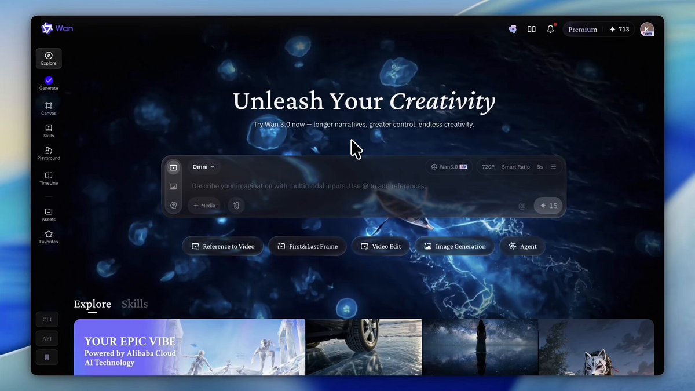Image resolution: width=695 pixels, height=391 pixels.
Task: Choose the Image Generation shortcut
Action: click(x=455, y=246)
